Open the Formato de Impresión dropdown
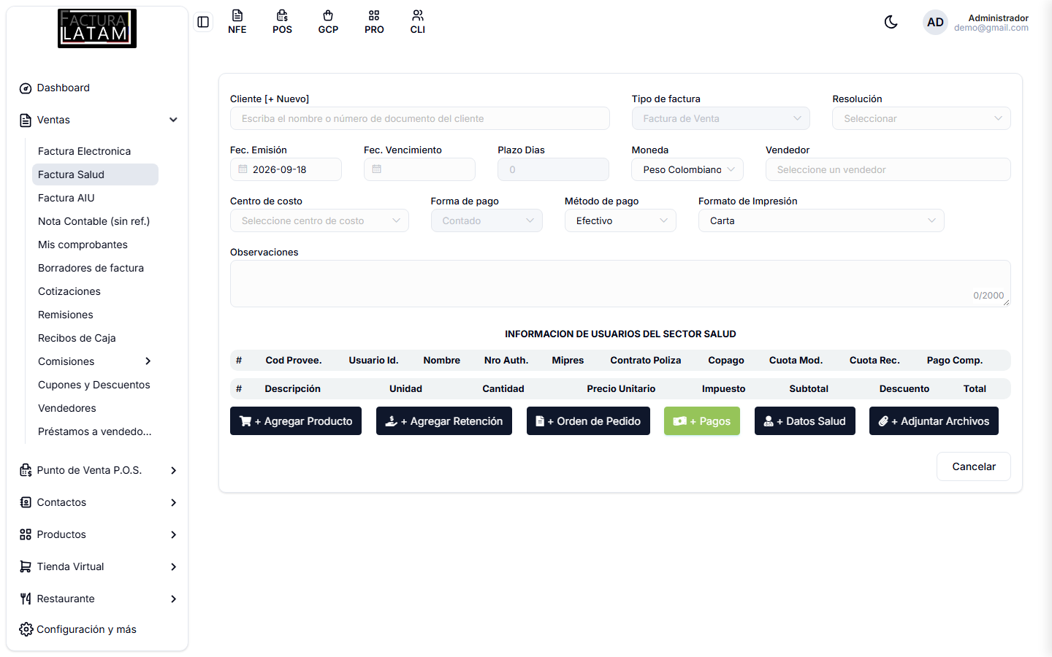This screenshot has width=1052, height=657. [821, 220]
